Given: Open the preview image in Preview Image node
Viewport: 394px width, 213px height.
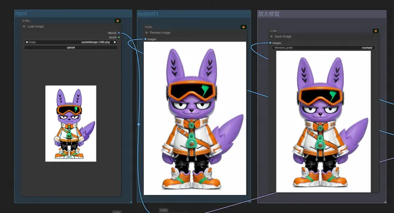Looking at the screenshot, I should coord(195,118).
